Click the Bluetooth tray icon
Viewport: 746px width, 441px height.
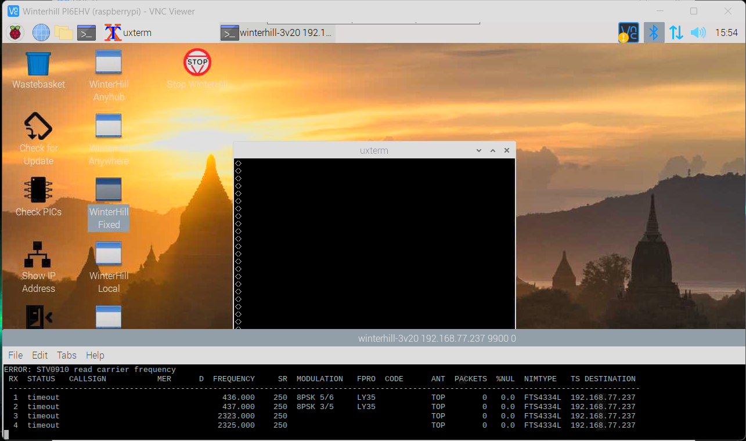tap(654, 32)
